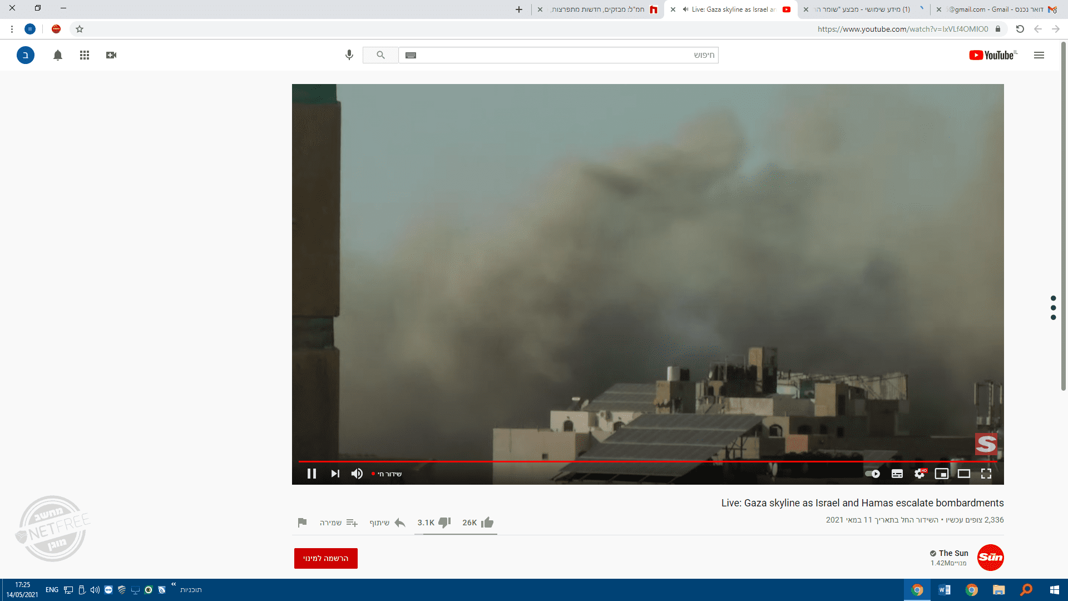Enter fullscreen mode
1068x601 pixels.
pyautogui.click(x=986, y=474)
